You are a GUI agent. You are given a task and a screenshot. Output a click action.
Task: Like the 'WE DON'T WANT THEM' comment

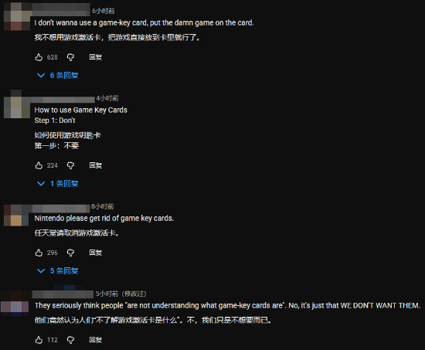(39, 340)
